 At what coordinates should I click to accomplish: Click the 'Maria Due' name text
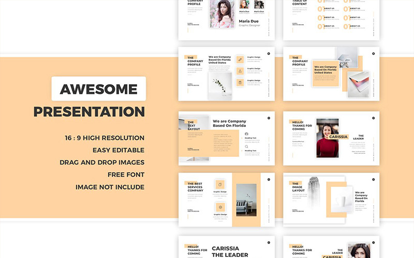[249, 21]
